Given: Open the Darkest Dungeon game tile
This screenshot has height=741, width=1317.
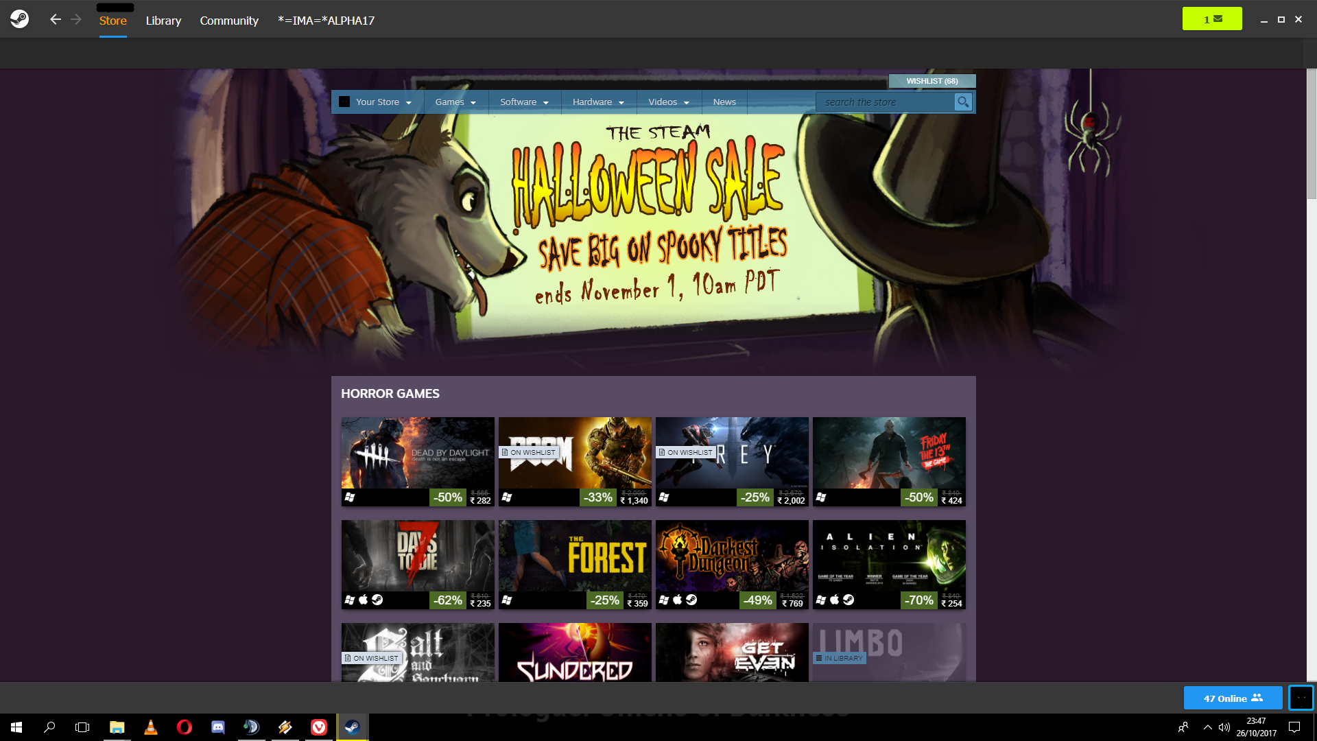Looking at the screenshot, I should (732, 565).
